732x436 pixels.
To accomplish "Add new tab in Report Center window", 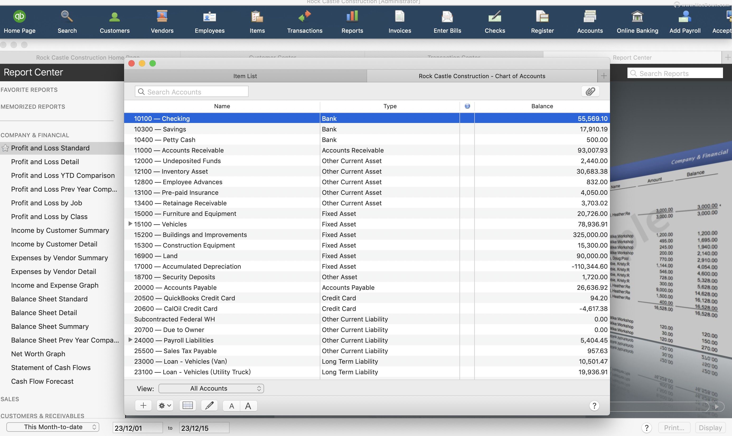I will pyautogui.click(x=727, y=57).
